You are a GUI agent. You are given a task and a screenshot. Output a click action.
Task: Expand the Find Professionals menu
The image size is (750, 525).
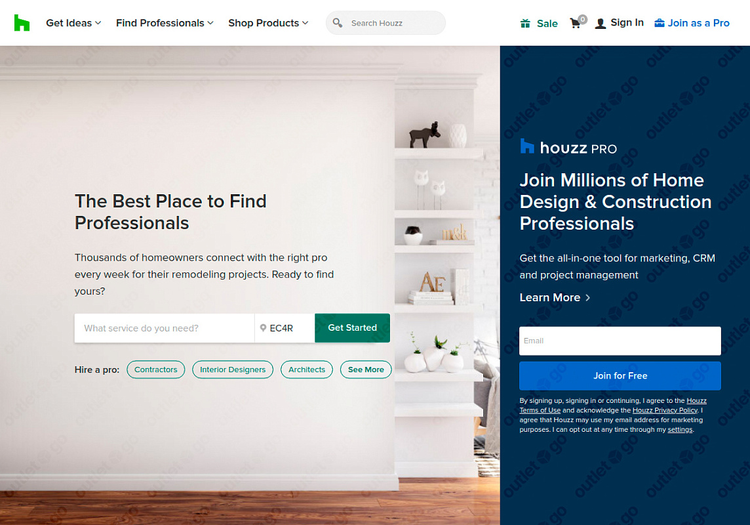(165, 23)
